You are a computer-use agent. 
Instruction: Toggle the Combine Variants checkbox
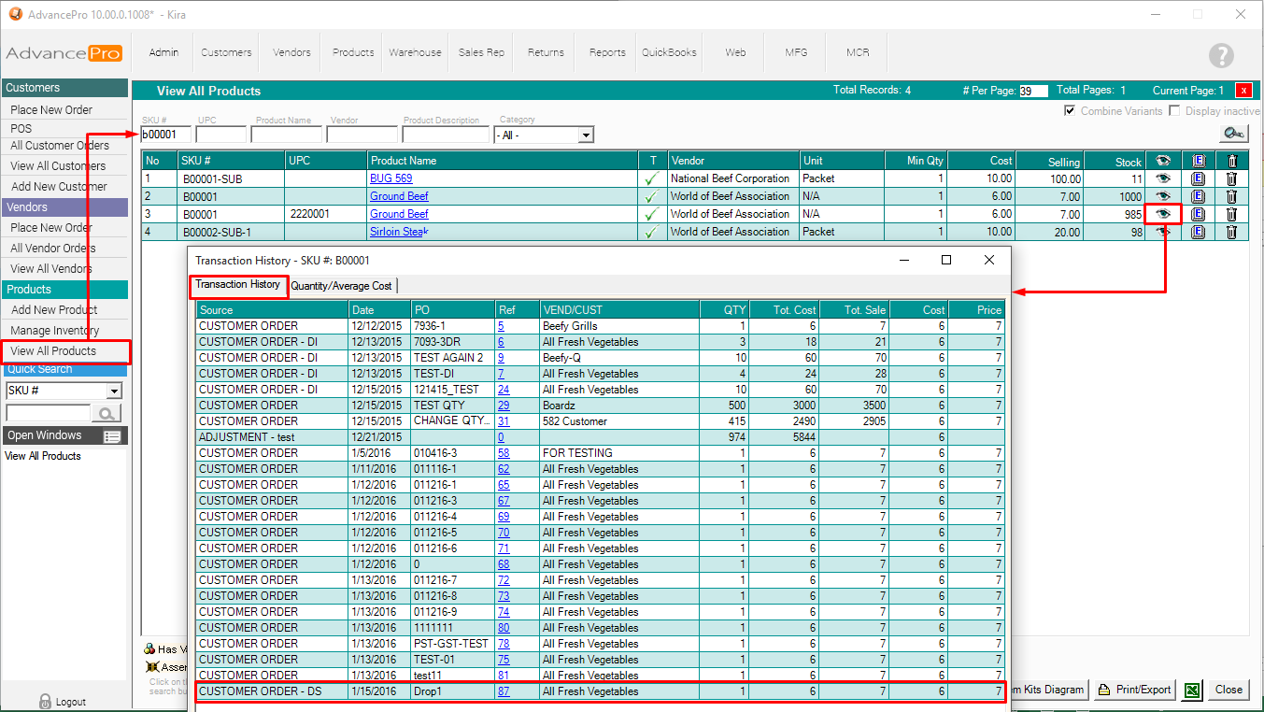pos(1070,111)
